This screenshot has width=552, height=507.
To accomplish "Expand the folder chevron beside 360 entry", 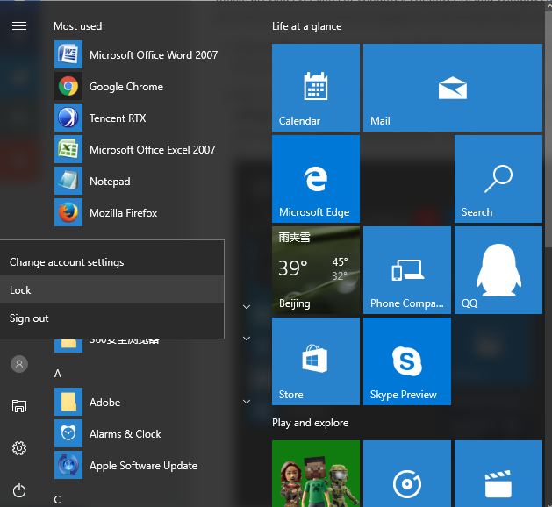I will pyautogui.click(x=247, y=339).
